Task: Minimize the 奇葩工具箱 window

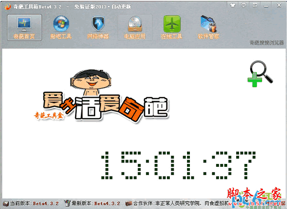Action: pyautogui.click(x=266, y=5)
